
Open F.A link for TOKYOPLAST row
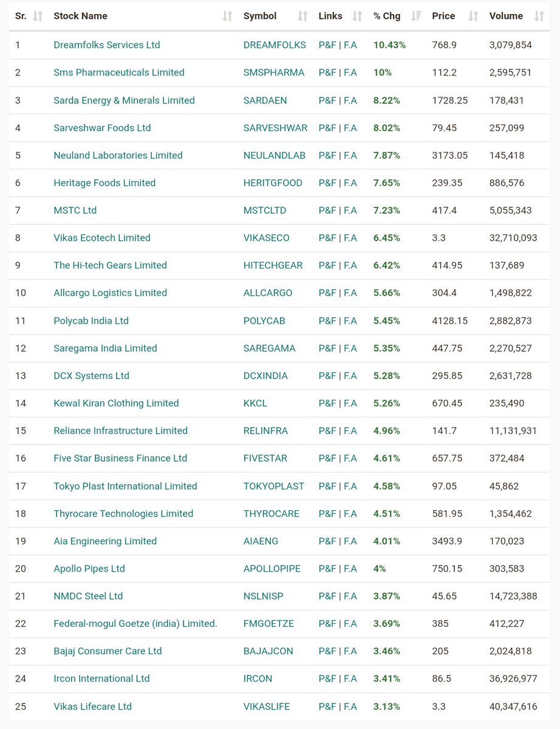pos(350,486)
